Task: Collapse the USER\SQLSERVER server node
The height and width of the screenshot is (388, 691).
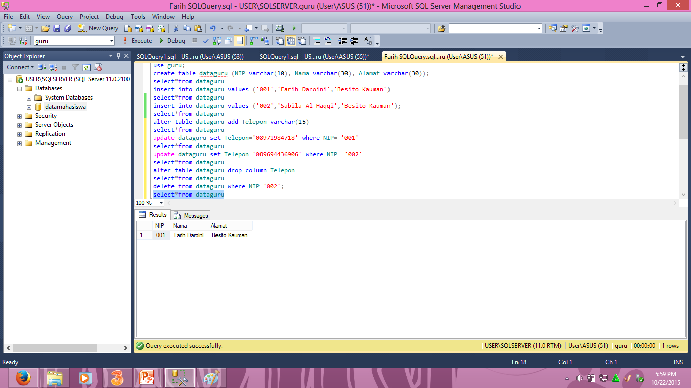Action: click(x=11, y=79)
